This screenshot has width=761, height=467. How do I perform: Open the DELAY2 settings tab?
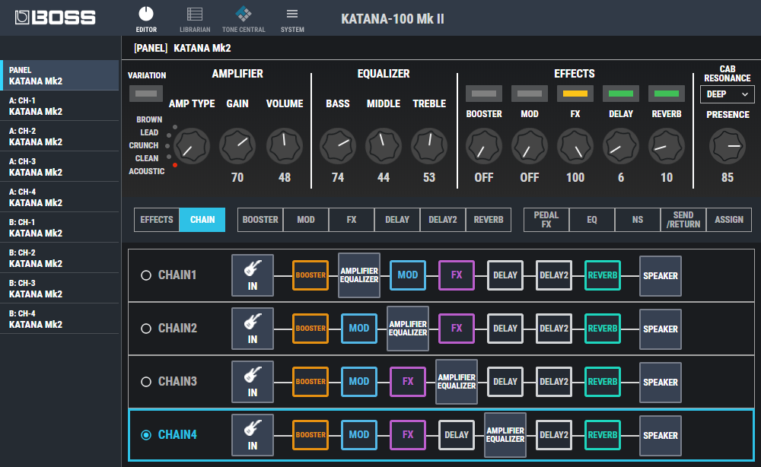coord(443,220)
